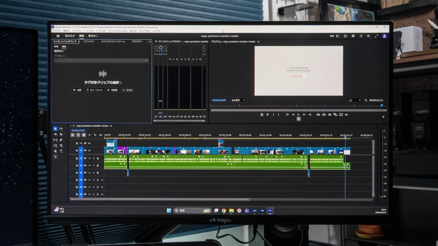Switch to the 読み込み workspace tab
438x246 pixels.
click(x=70, y=36)
